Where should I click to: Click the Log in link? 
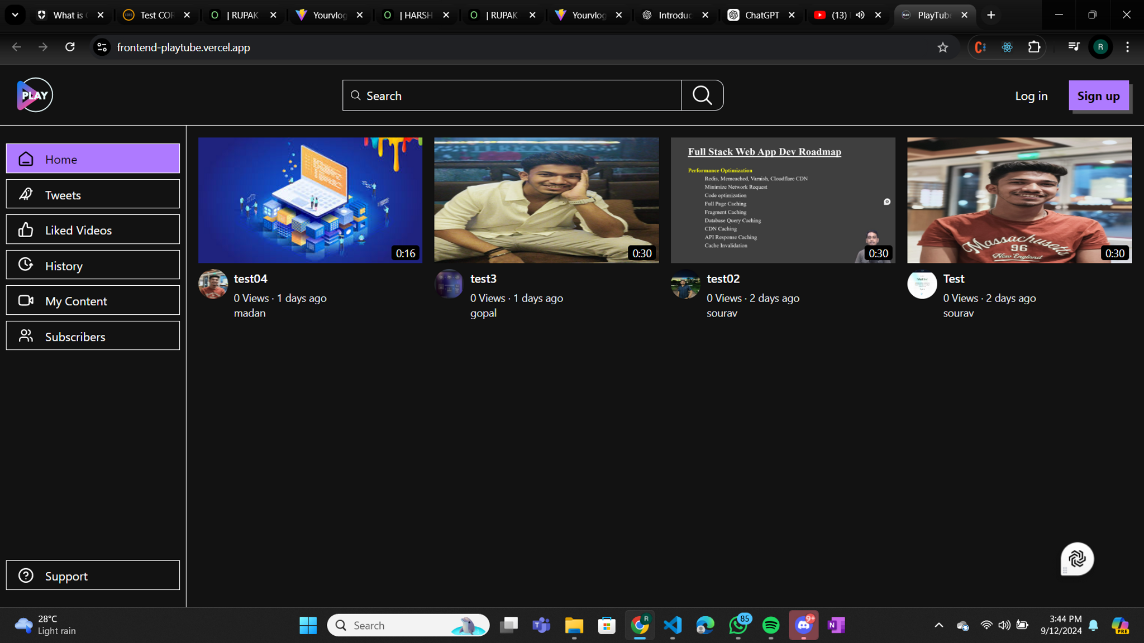point(1031,96)
